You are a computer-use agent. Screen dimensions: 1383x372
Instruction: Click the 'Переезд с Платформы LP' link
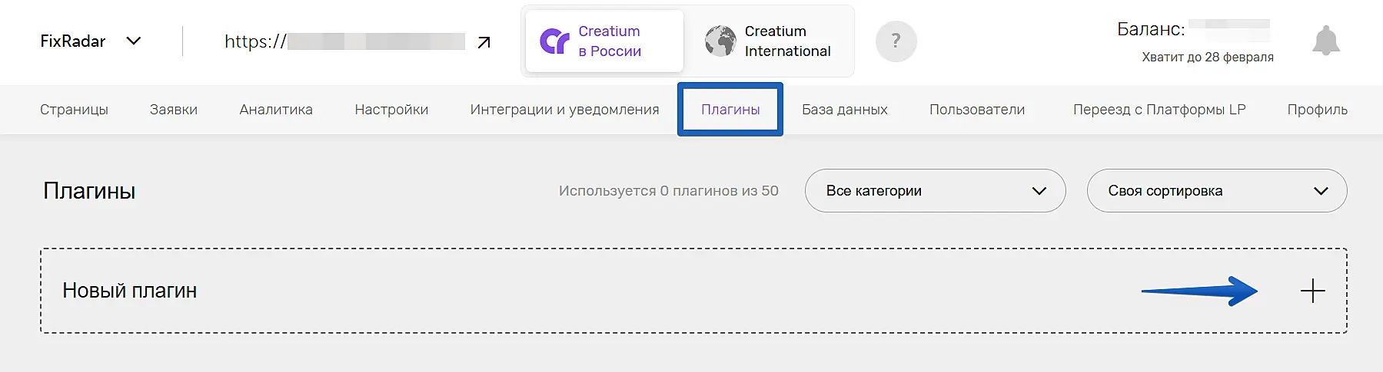point(1159,110)
